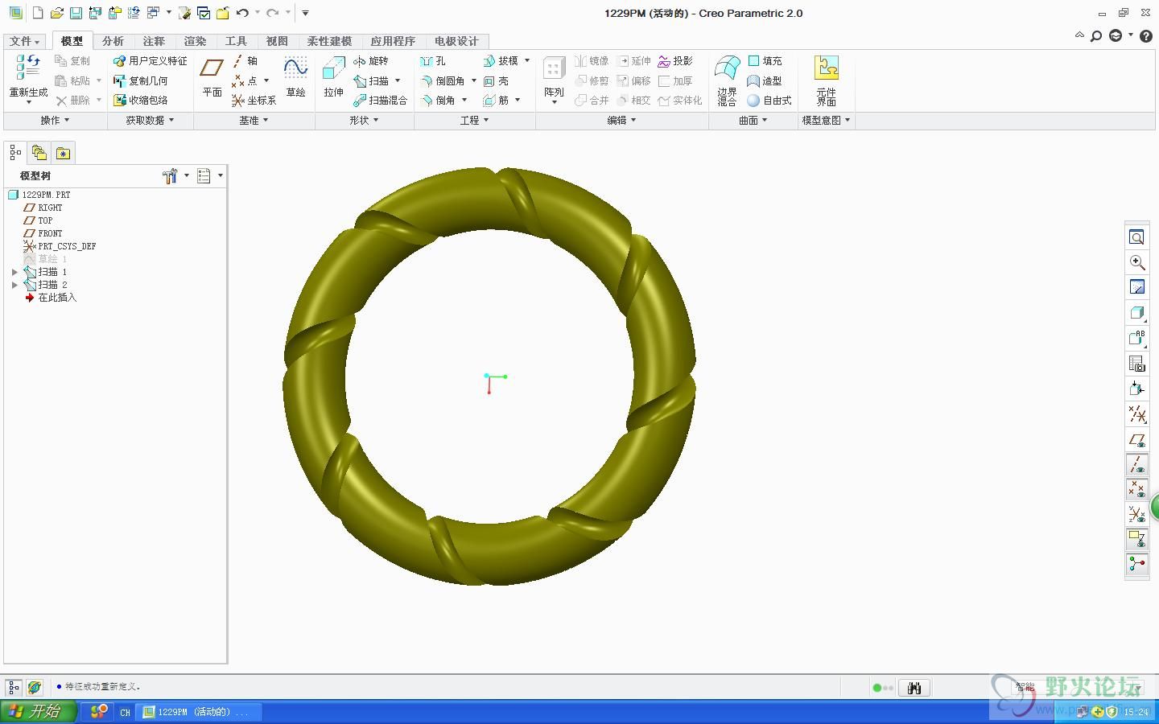Toggle annotation display visibility
1159x724 pixels.
(1136, 538)
